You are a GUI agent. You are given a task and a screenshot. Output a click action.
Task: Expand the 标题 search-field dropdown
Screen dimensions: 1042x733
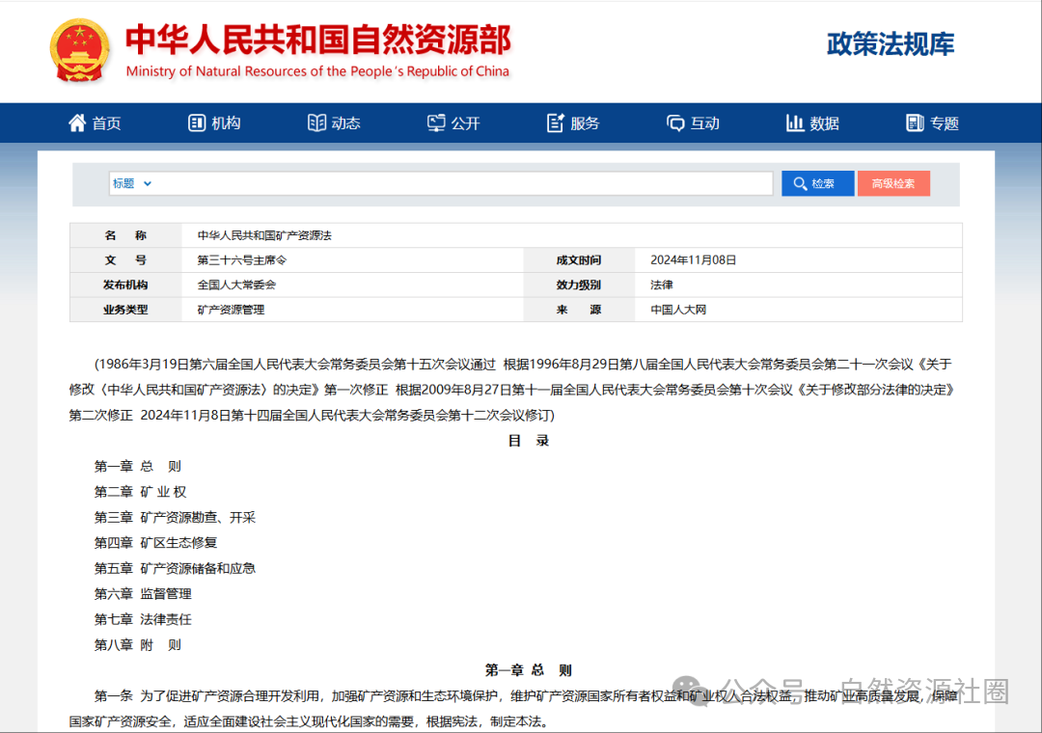point(131,183)
